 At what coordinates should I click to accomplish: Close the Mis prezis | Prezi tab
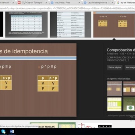(79, 3)
